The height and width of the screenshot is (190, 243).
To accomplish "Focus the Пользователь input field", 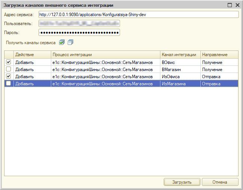I will point(79,24).
